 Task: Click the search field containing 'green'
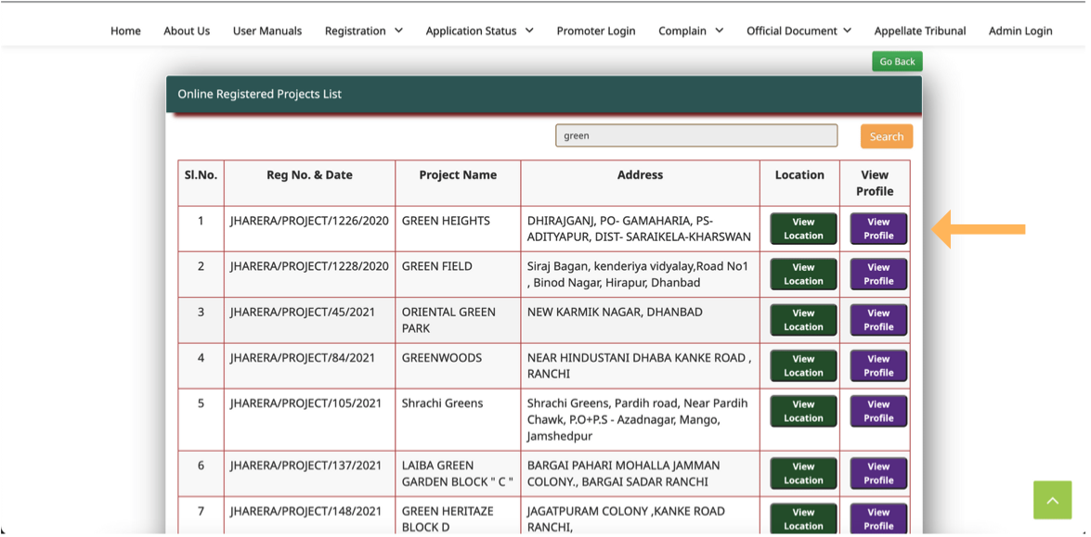pyautogui.click(x=696, y=135)
